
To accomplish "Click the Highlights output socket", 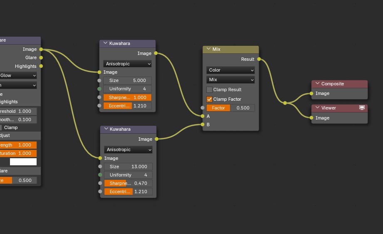I will click(x=41, y=66).
